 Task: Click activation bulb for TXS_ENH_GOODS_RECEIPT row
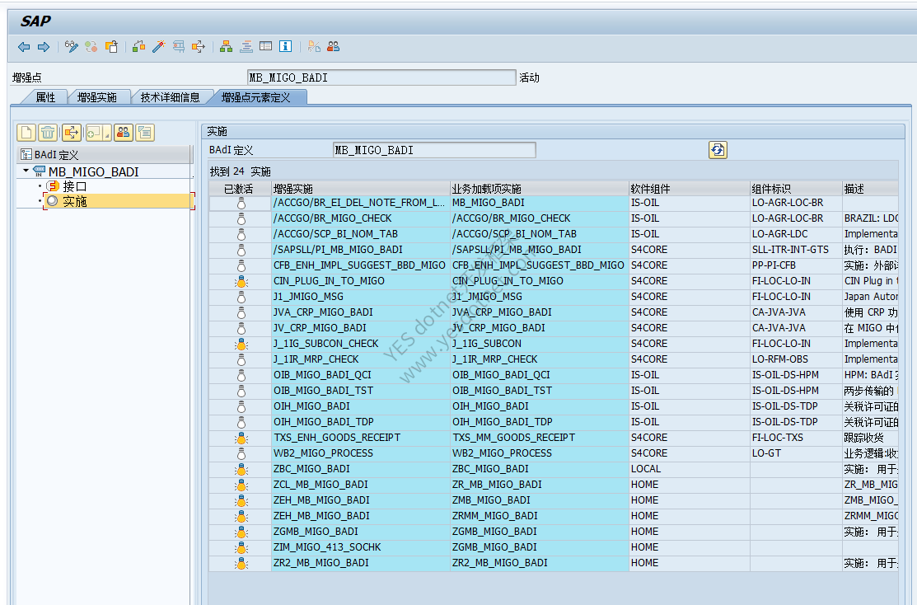(x=241, y=439)
